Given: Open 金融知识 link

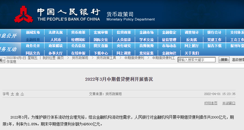Looking at the screenshot, I should 169,53.
